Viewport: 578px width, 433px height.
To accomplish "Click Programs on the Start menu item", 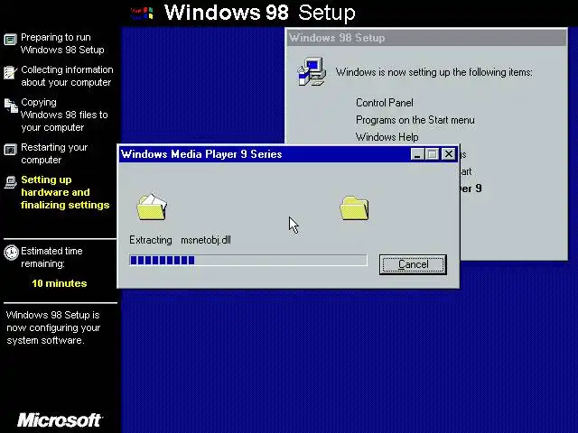I will click(x=415, y=120).
